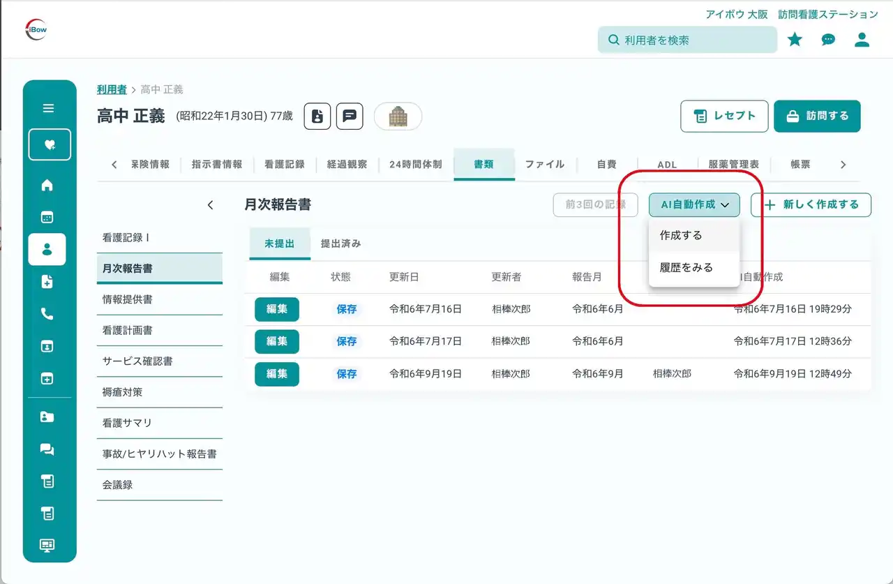Click the phone icon in sidebar
Viewport: 893px width, 584px height.
coord(47,314)
